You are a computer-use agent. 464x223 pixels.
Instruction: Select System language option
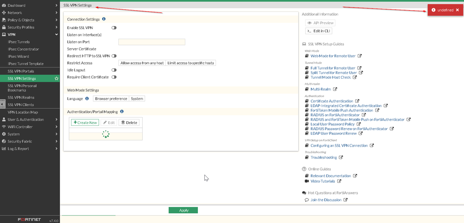pos(137,99)
